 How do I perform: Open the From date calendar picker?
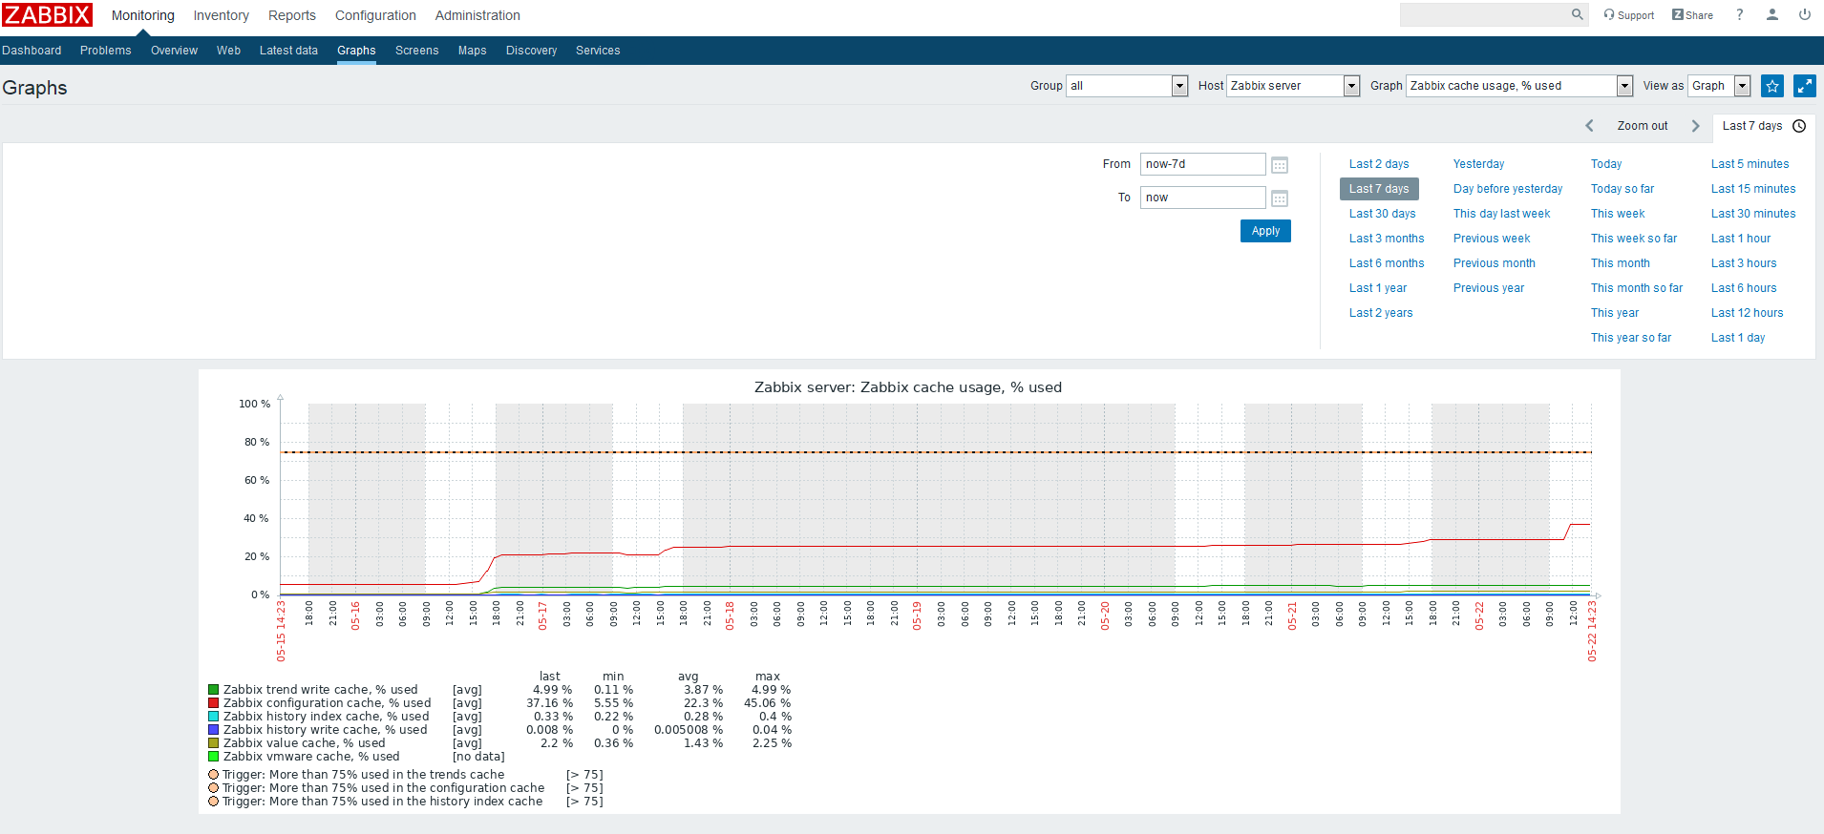click(1280, 165)
